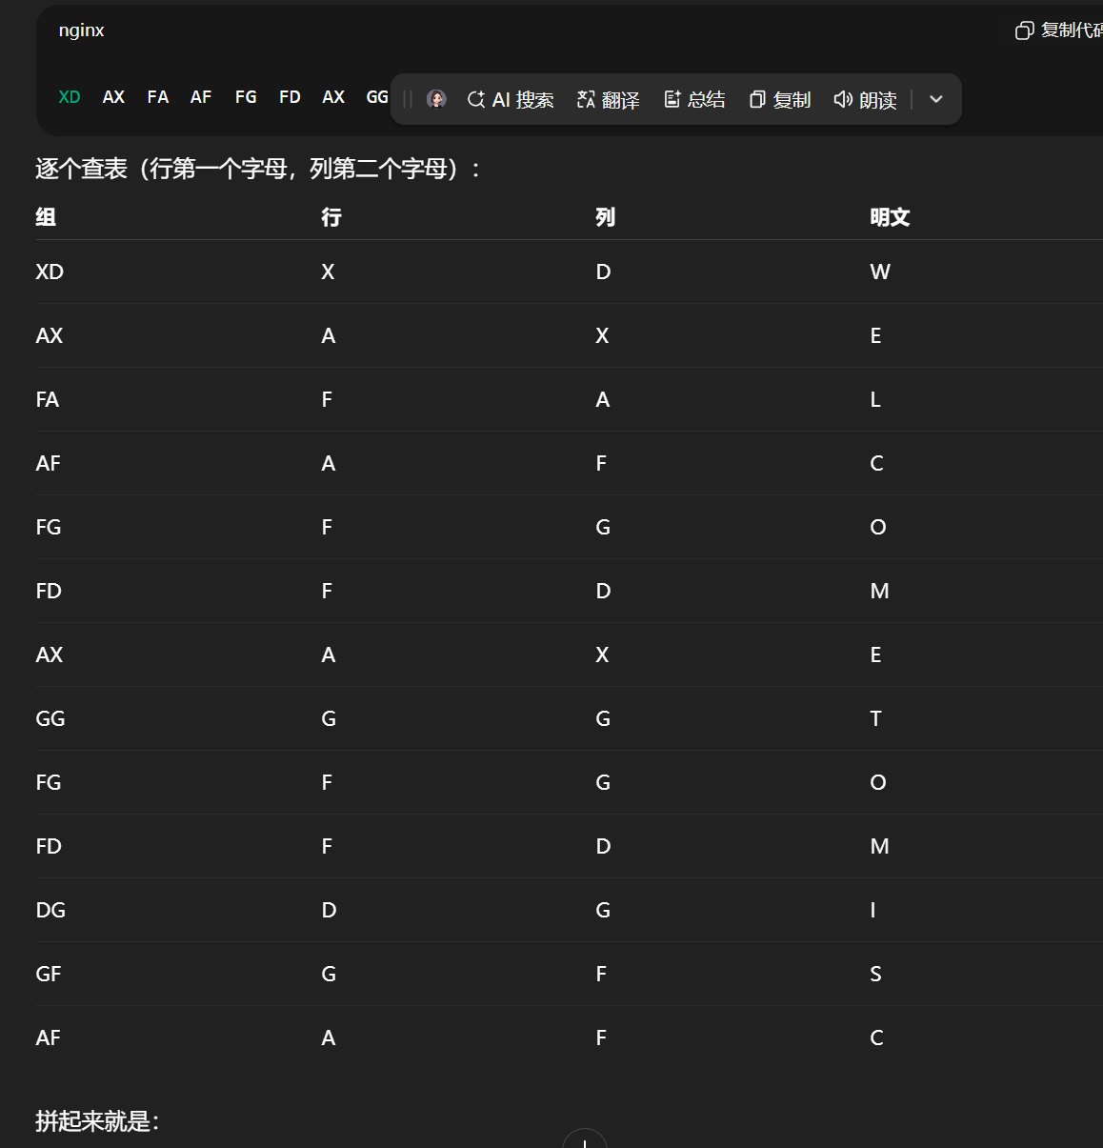The height and width of the screenshot is (1148, 1103).
Task: Click the avatar icon in floating toolbar
Action: tap(436, 99)
